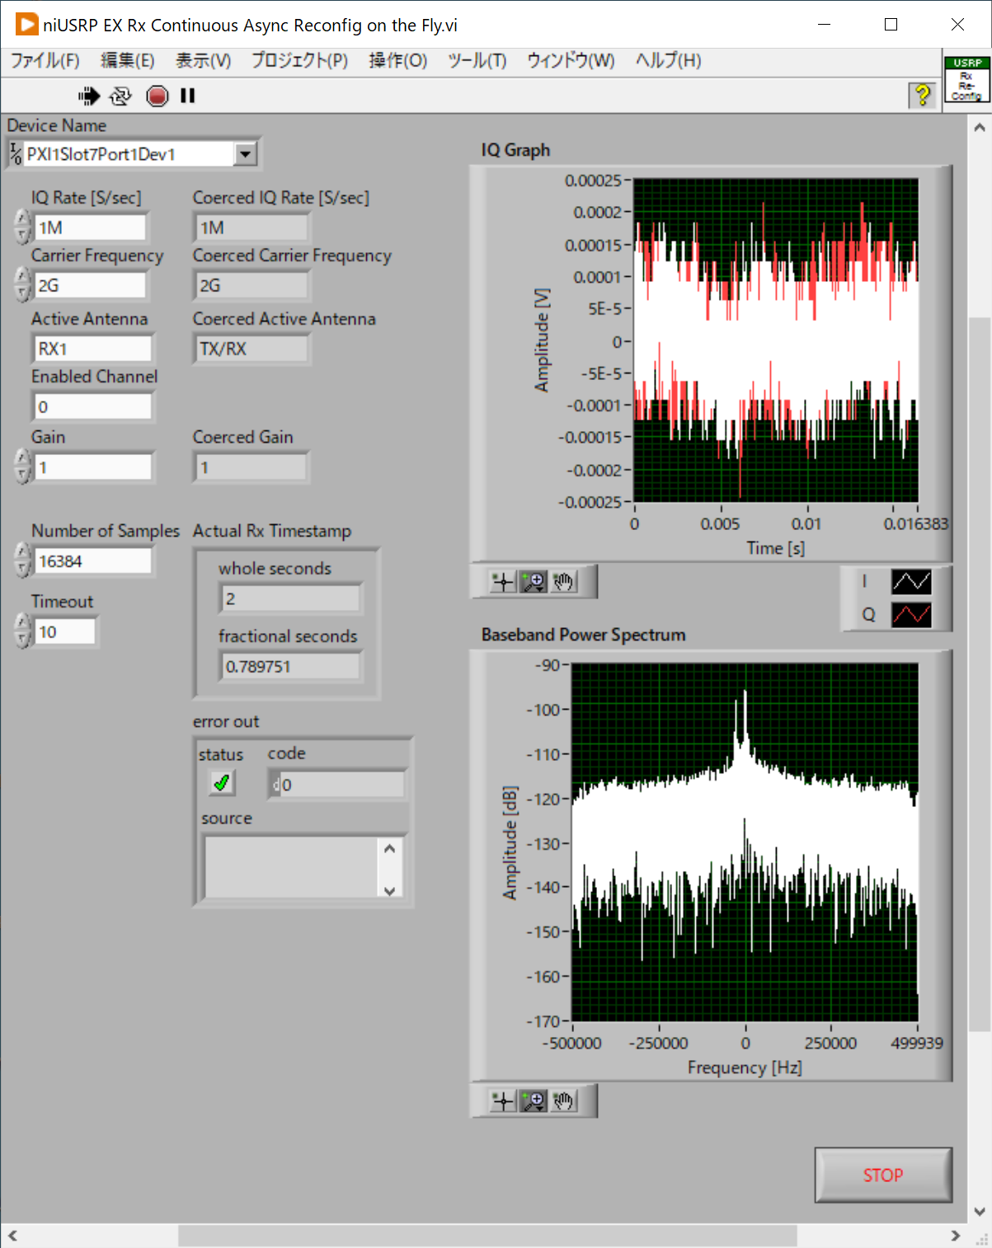Image resolution: width=992 pixels, height=1248 pixels.
Task: Click the Timeout stepper arrows
Action: coord(22,632)
